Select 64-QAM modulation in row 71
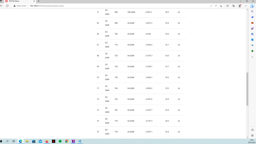 (x=131, y=88)
